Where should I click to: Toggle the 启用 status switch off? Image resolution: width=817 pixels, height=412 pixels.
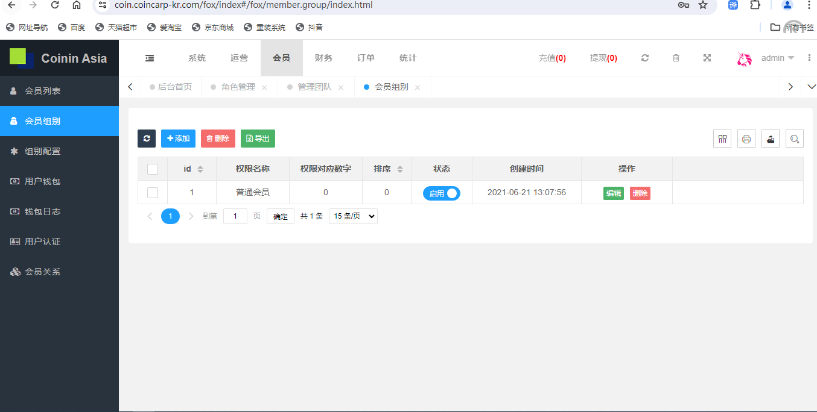coord(441,193)
